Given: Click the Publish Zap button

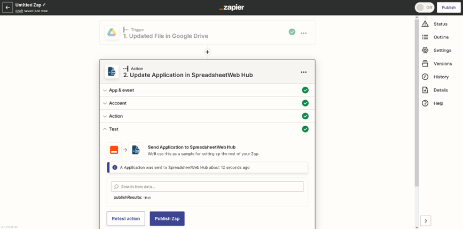Looking at the screenshot, I should [x=167, y=218].
